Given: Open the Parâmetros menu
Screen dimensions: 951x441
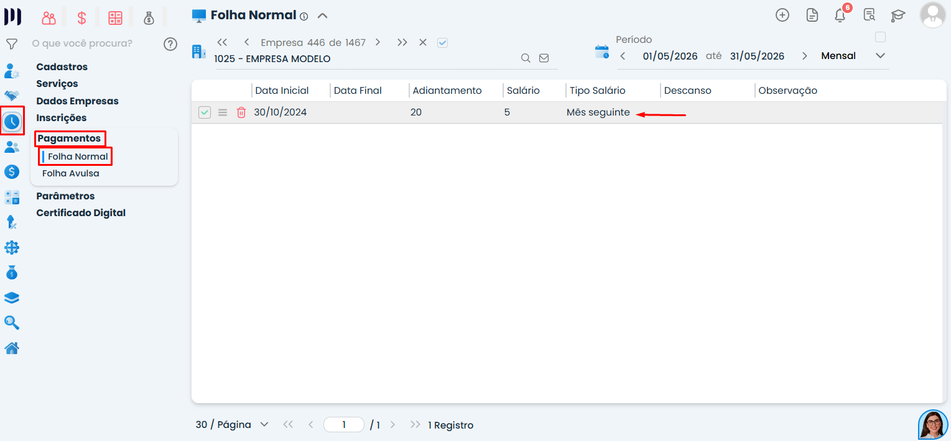Looking at the screenshot, I should pos(65,196).
